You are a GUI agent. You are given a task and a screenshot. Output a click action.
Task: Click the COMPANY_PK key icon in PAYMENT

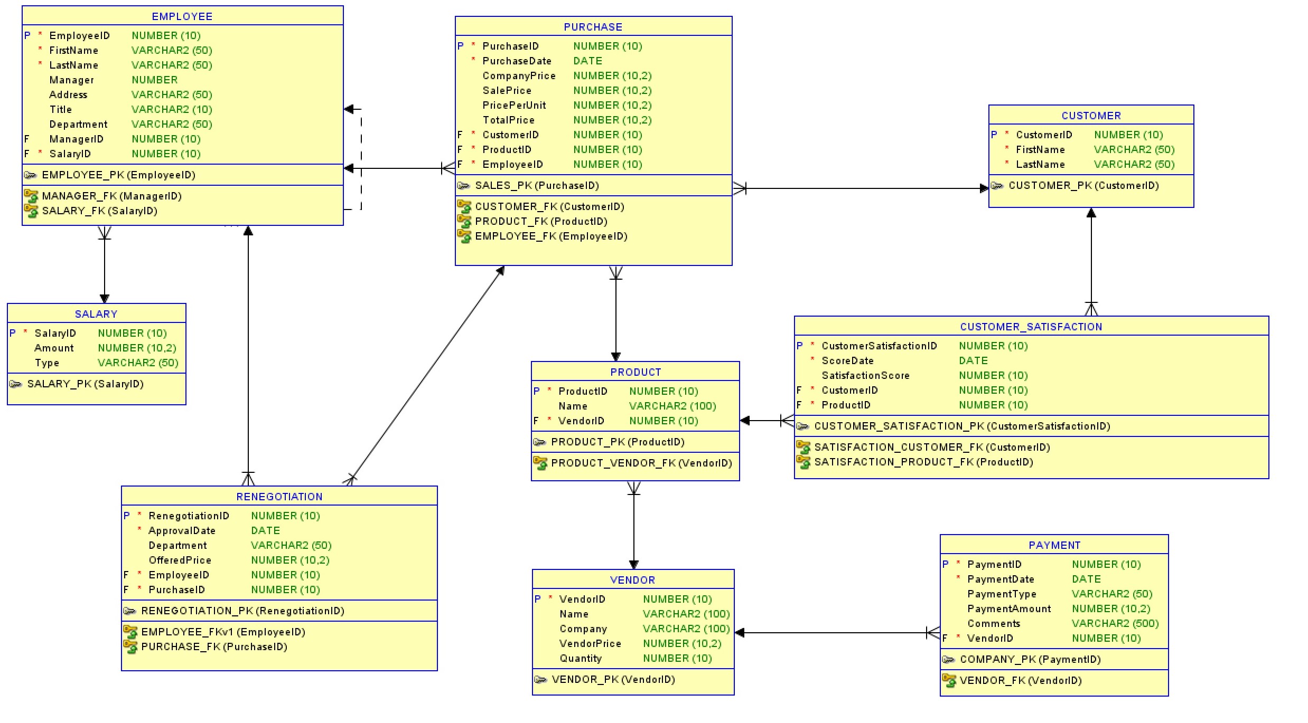point(948,659)
